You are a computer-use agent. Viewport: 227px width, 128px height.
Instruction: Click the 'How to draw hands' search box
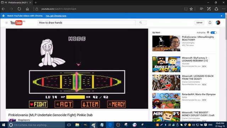[x=87, y=23]
